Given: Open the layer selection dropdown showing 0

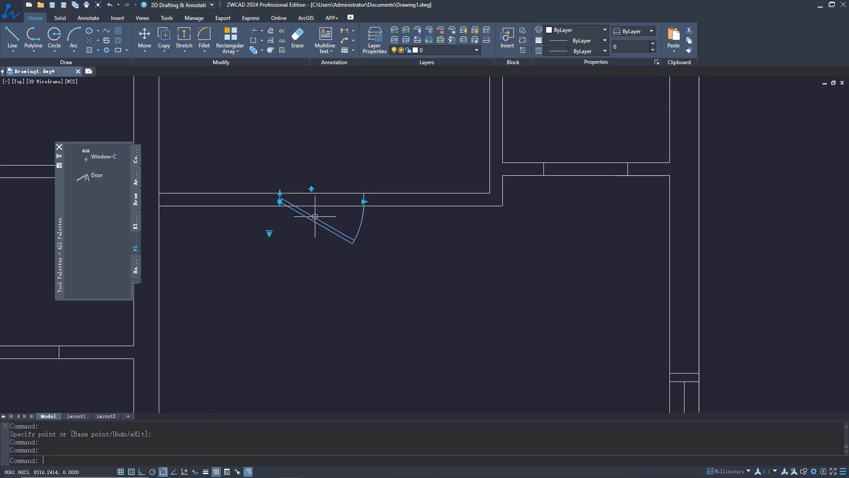Looking at the screenshot, I should [x=476, y=50].
